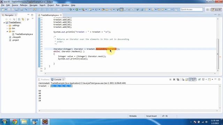
Task: Open the Run button dropdown arrow
Action: coord(80,9)
